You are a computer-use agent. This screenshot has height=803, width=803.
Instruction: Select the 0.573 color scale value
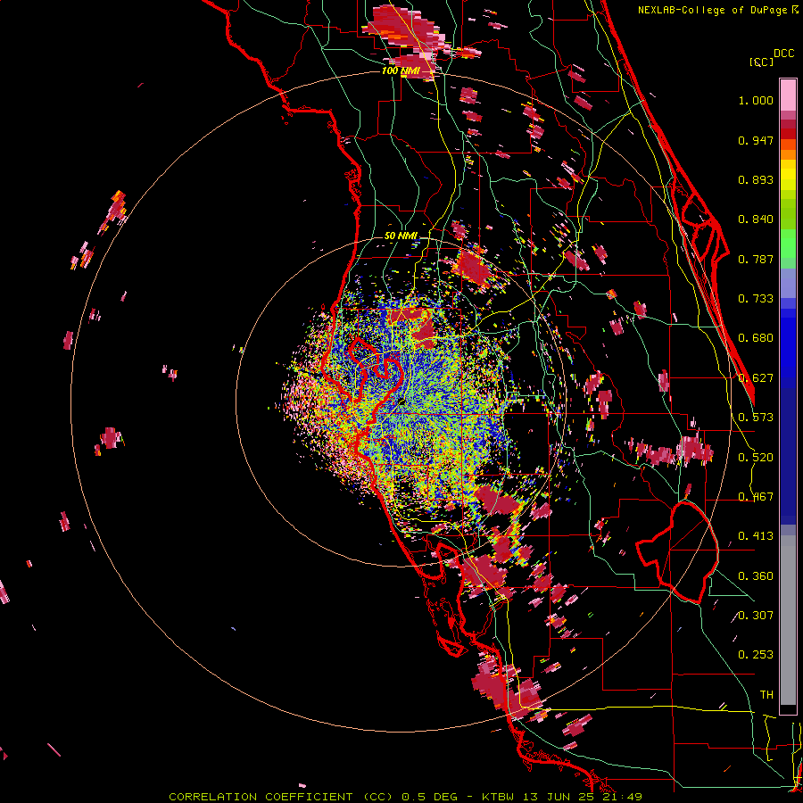coord(756,418)
